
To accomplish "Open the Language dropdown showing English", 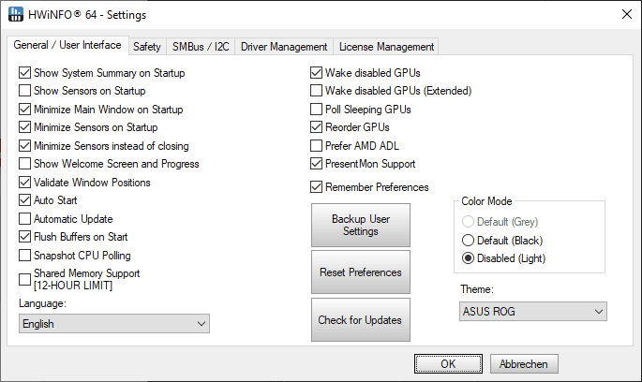I will 114,324.
